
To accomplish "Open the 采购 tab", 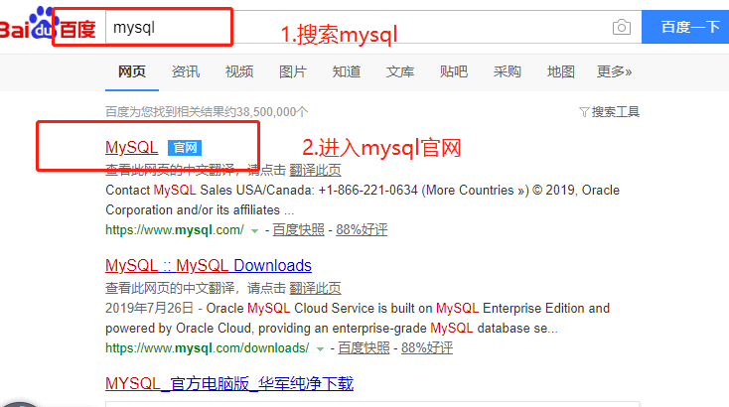I will pyautogui.click(x=508, y=71).
